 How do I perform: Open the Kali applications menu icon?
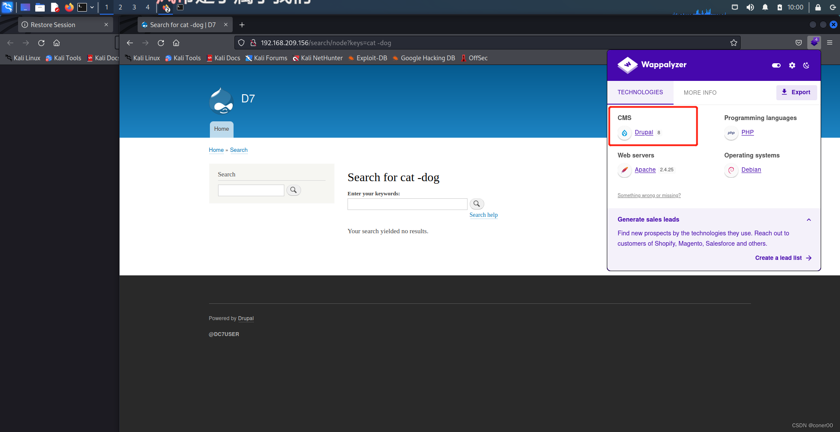pos(8,7)
